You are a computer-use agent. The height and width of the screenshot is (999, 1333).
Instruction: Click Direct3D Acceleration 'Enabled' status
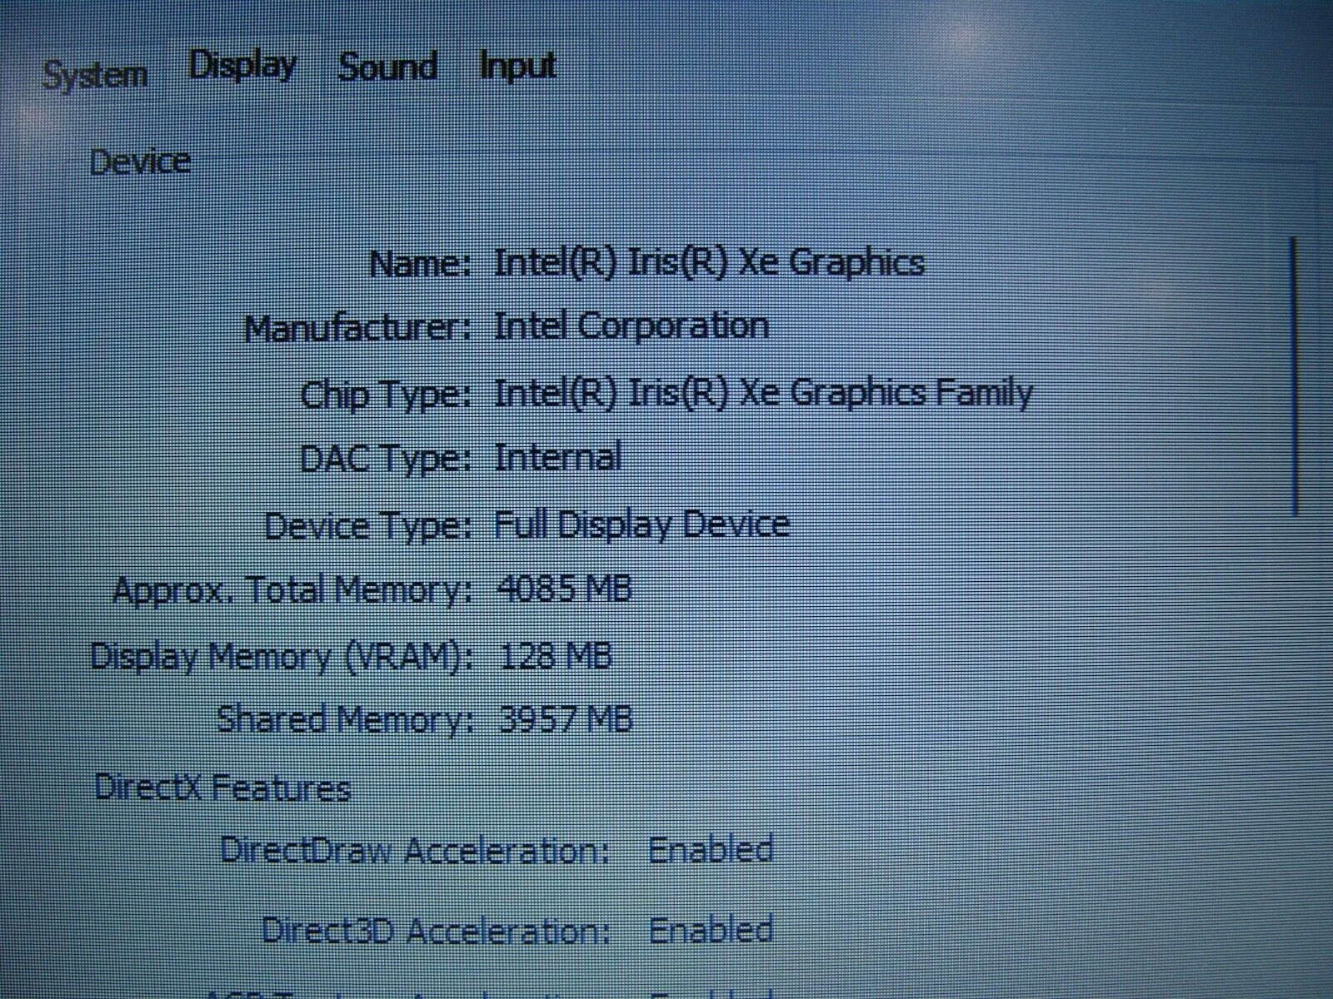click(x=711, y=930)
